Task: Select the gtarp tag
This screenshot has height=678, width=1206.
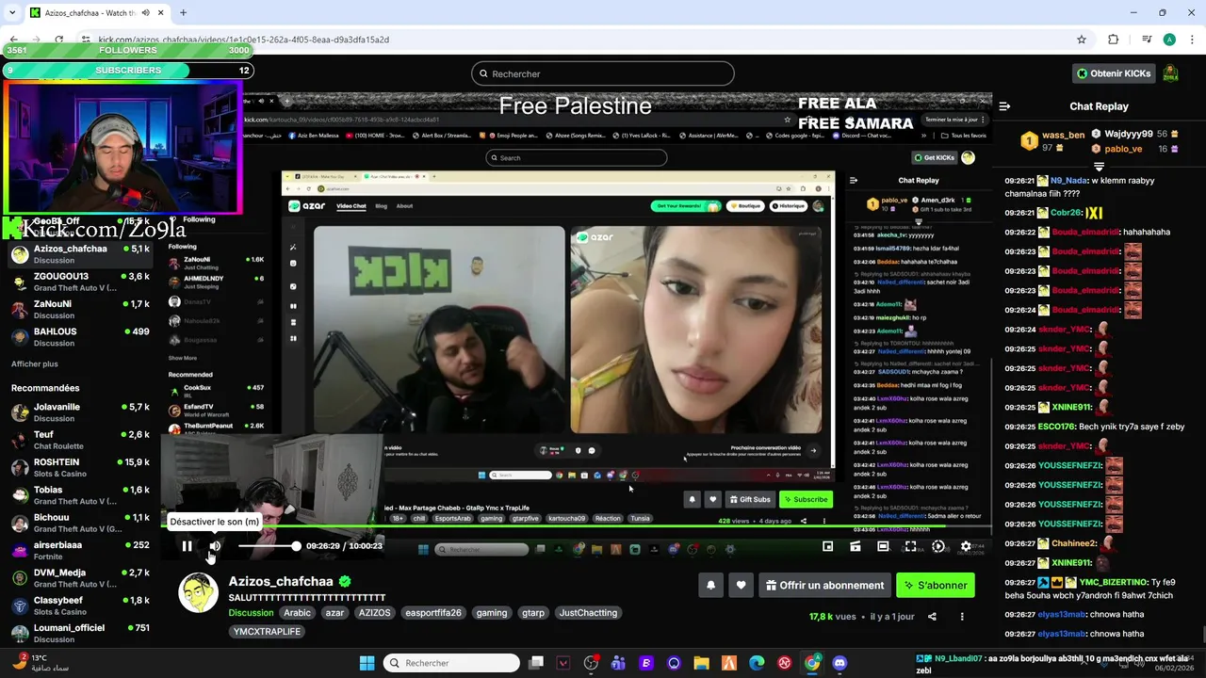Action: point(533,613)
